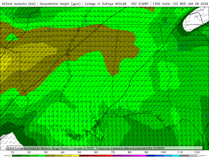The height and width of the screenshot is (157, 209).
Task: Click the '110' label on the color scale
Action: (180, 152)
